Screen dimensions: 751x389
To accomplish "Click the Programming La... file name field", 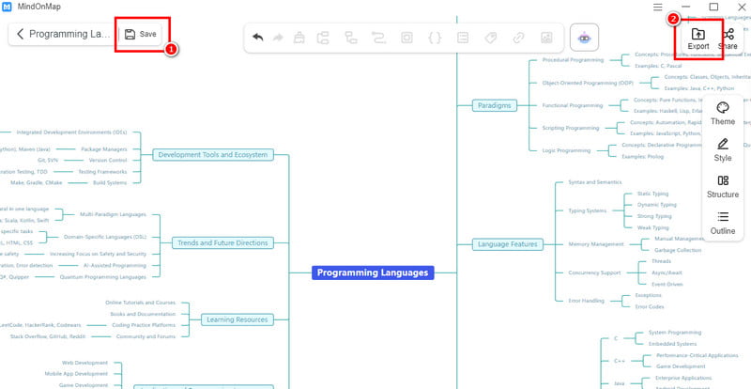I will click(70, 34).
